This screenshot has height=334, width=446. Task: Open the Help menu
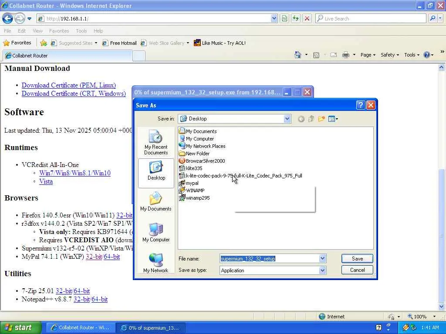tap(98, 31)
